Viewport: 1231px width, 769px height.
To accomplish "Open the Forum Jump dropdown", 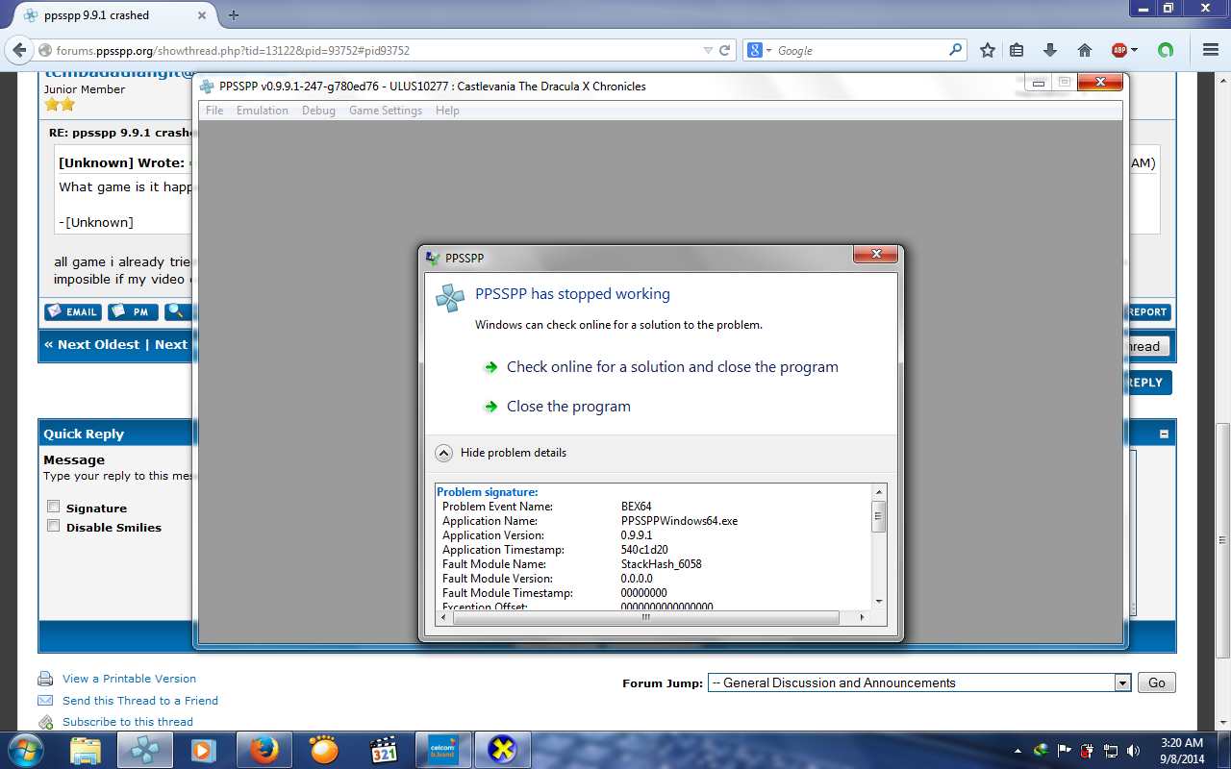I will (x=1121, y=682).
